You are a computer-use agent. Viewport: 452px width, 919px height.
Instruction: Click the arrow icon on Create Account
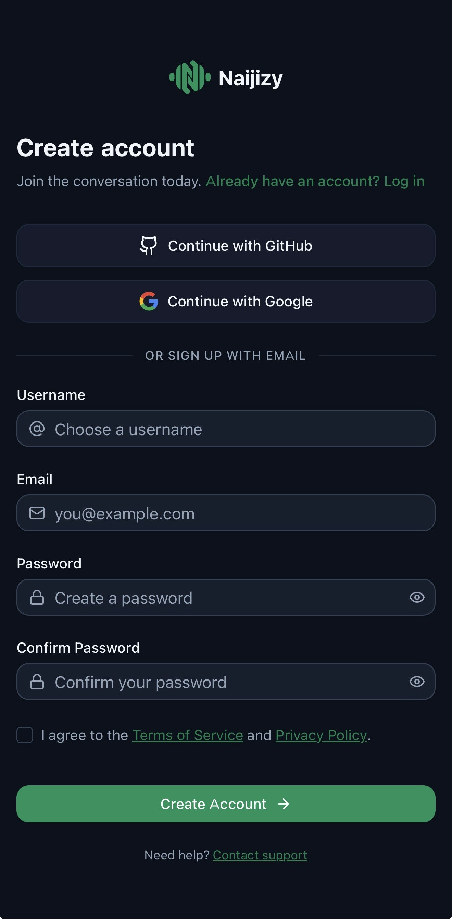(x=284, y=804)
